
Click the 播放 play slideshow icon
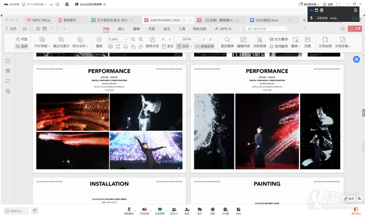(x=99, y=40)
